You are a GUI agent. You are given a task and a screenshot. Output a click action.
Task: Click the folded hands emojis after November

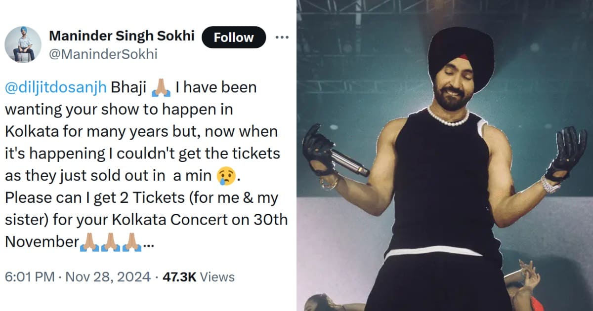click(x=110, y=242)
